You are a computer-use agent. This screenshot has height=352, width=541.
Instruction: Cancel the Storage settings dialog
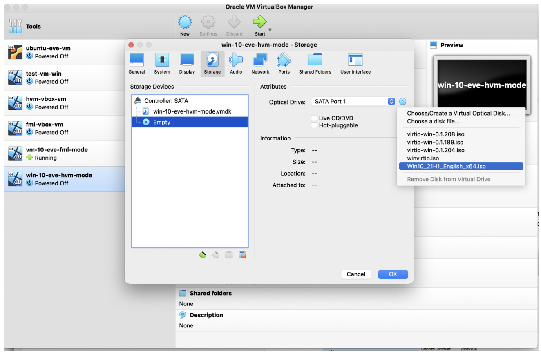click(x=355, y=274)
